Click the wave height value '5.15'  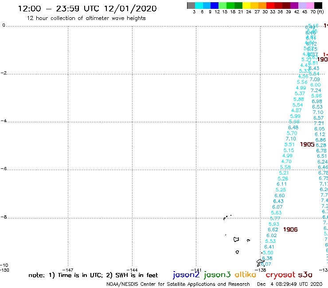pos(289,150)
